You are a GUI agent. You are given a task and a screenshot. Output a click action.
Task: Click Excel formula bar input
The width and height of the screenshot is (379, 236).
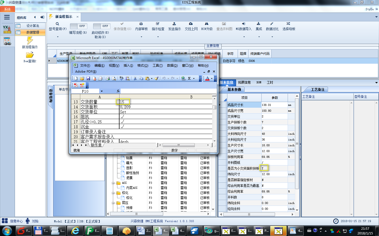point(168,91)
